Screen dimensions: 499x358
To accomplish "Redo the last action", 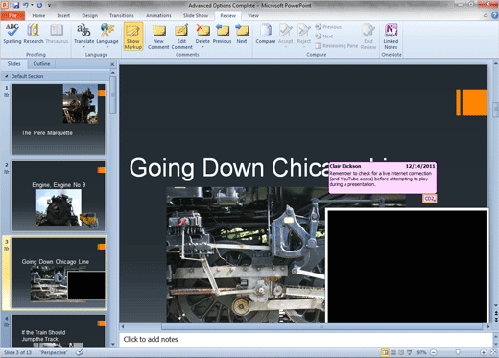I will pos(39,5).
